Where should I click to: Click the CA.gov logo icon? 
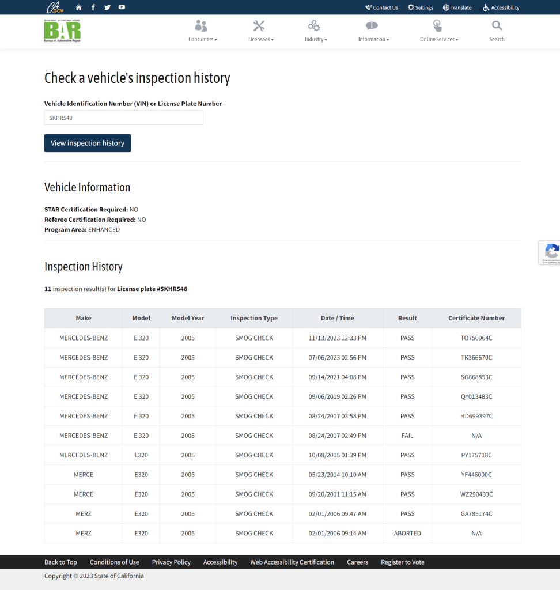pyautogui.click(x=55, y=7)
